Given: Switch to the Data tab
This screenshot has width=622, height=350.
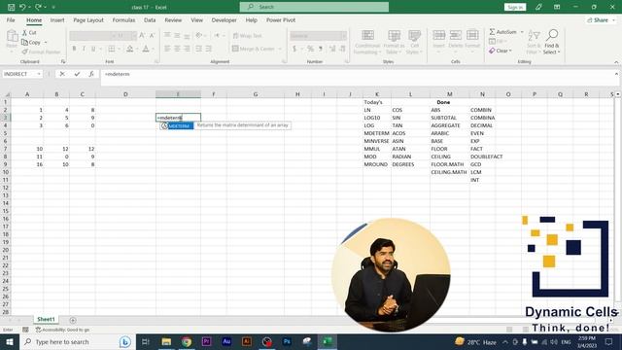Looking at the screenshot, I should (x=150, y=19).
